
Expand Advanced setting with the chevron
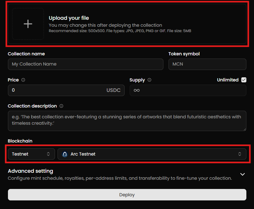243,174
